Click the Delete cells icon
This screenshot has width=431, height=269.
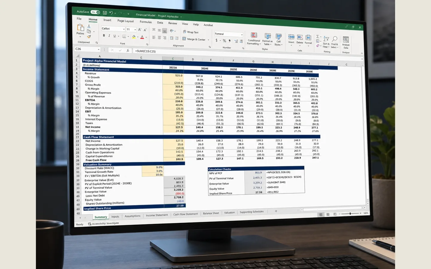(x=300, y=37)
